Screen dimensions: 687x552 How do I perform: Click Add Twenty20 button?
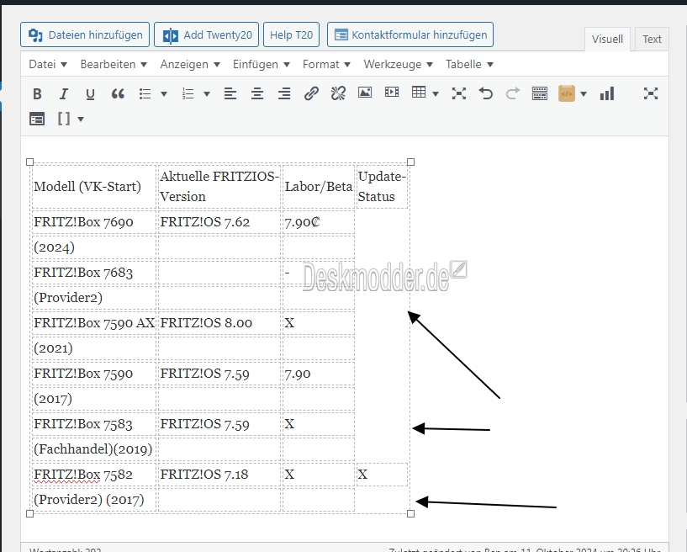point(206,34)
